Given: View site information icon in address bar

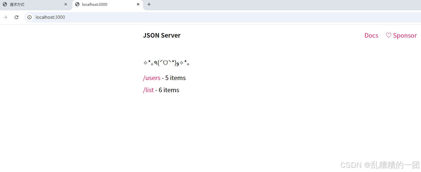Looking at the screenshot, I should click(30, 17).
